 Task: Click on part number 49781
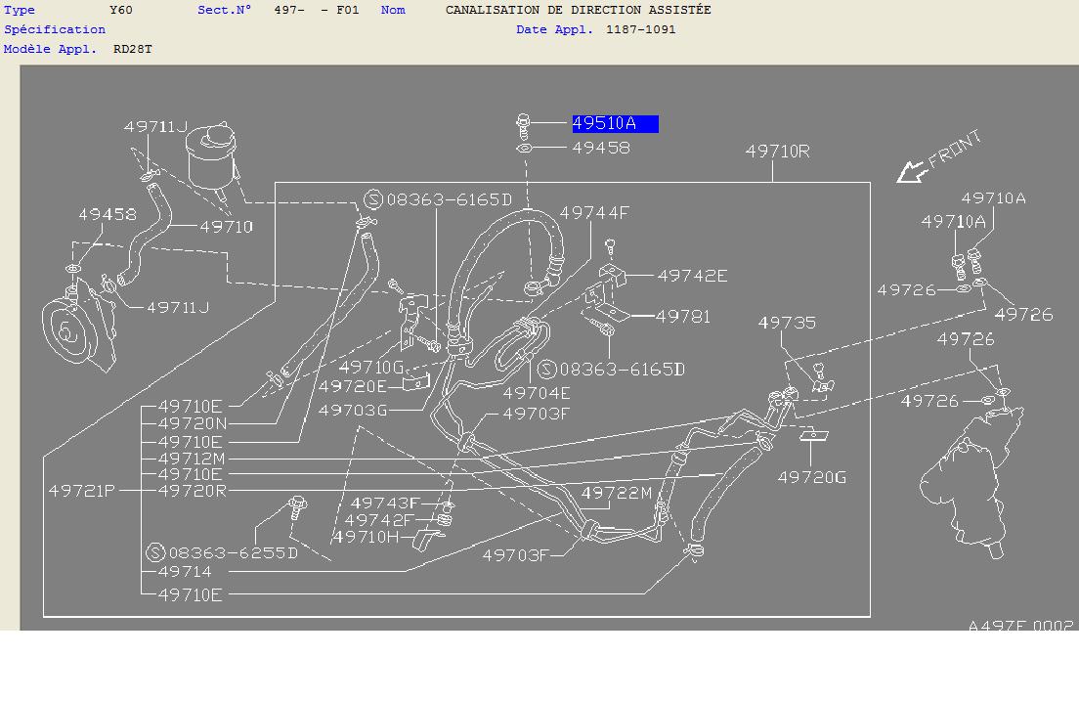click(682, 316)
